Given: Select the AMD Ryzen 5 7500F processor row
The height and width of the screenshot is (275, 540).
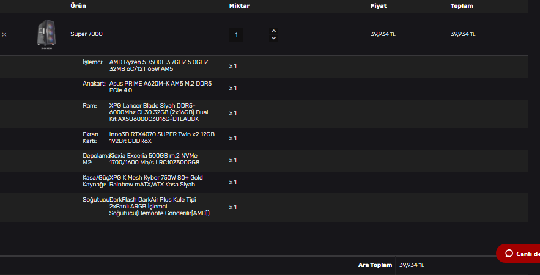Looking at the screenshot, I should point(264,66).
